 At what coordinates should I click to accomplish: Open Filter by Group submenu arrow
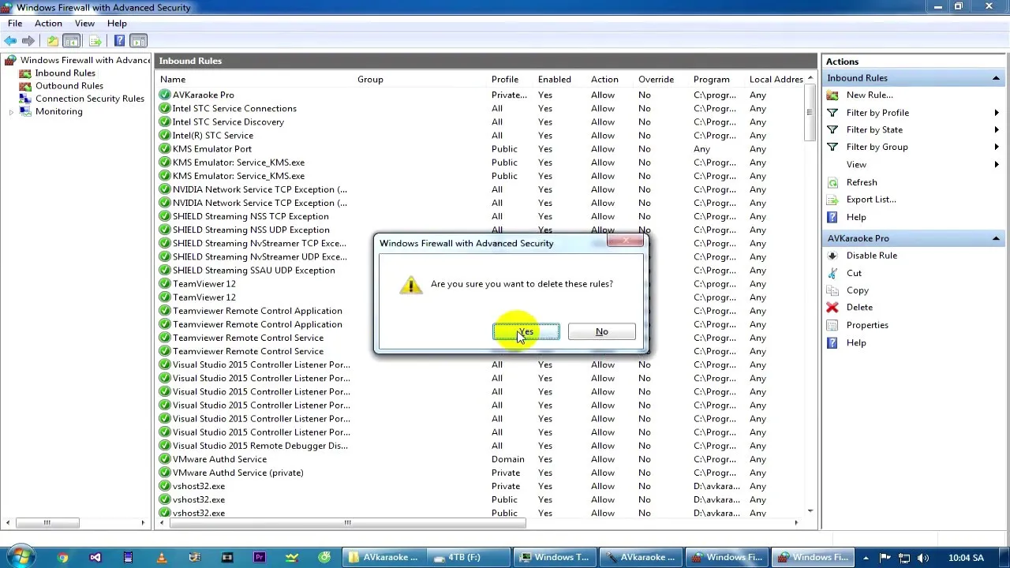pyautogui.click(x=997, y=148)
